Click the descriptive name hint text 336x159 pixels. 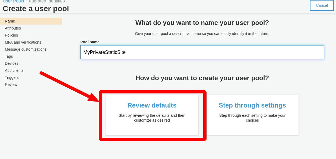click(x=202, y=34)
